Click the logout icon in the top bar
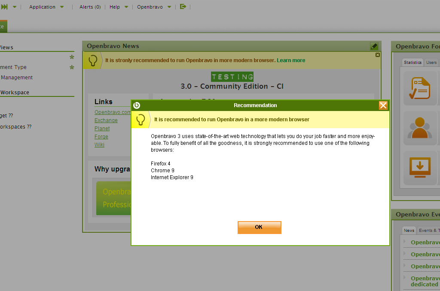 [183, 6]
